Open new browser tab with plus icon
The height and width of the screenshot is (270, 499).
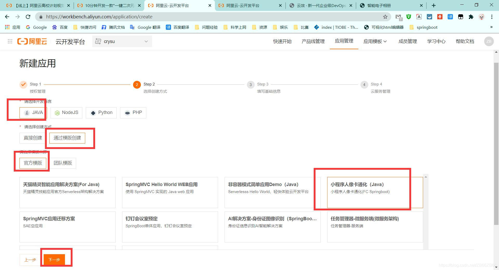click(434, 5)
